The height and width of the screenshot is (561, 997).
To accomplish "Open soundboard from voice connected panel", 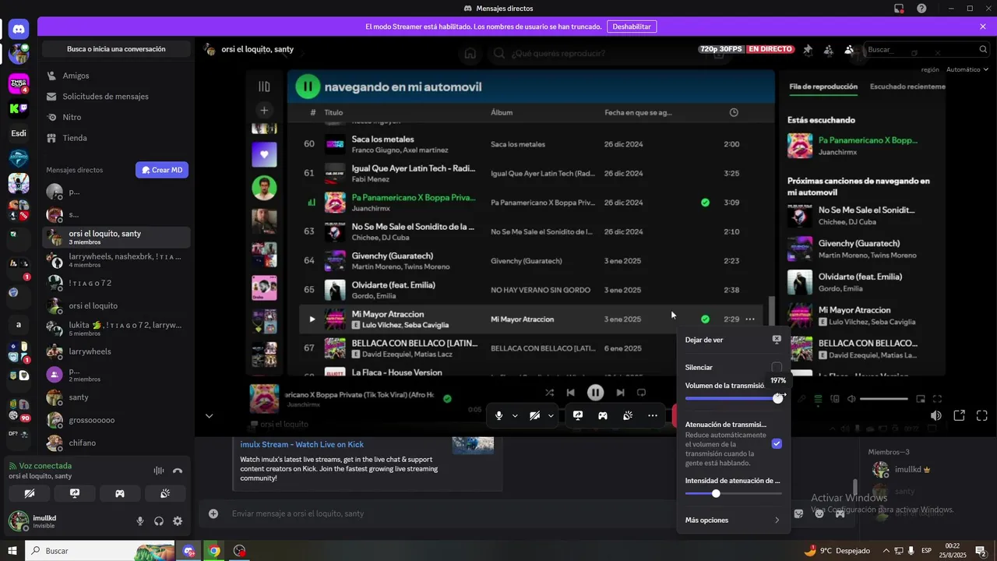I will pyautogui.click(x=165, y=493).
